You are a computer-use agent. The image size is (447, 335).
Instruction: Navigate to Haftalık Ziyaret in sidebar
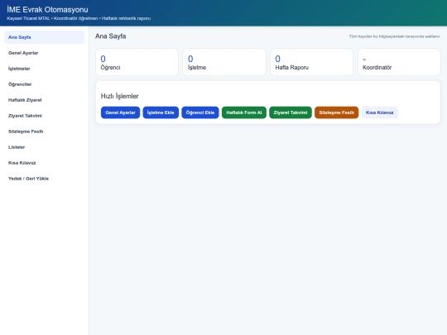pos(44,100)
